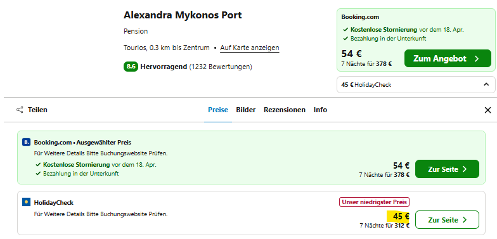Close the details panel with X
Image resolution: width=497 pixels, height=239 pixels.
[487, 110]
